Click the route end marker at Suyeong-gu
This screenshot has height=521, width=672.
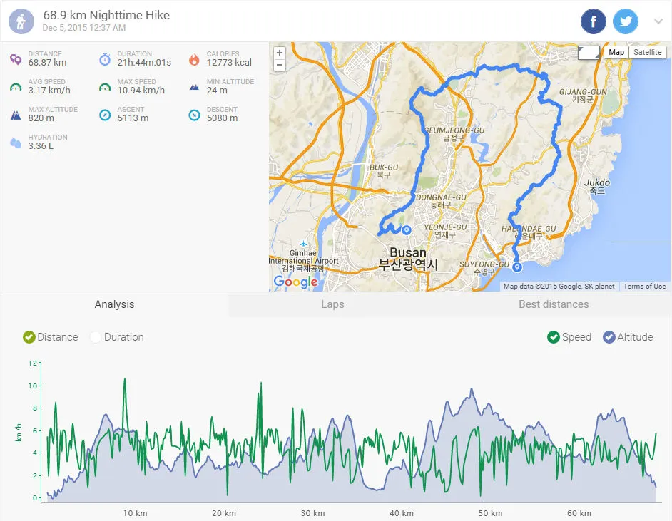point(517,267)
